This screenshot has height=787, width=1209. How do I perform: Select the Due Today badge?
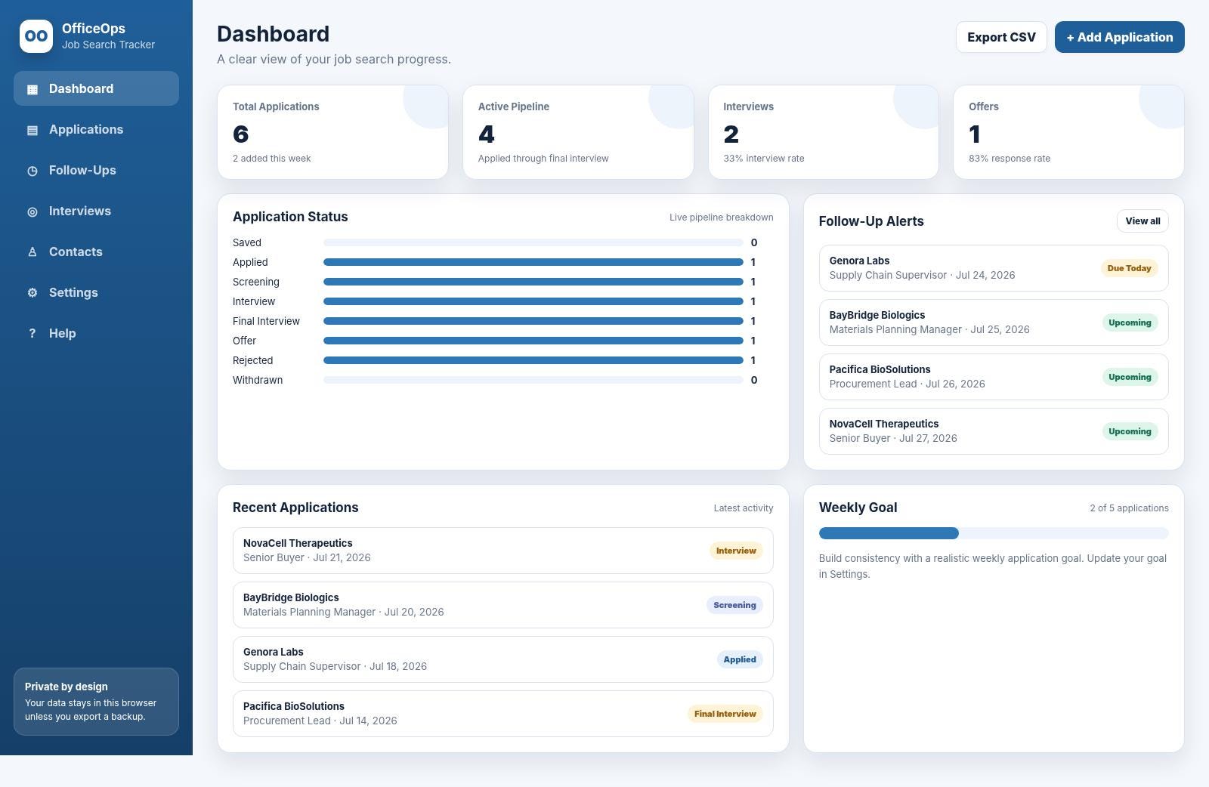pos(1129,268)
